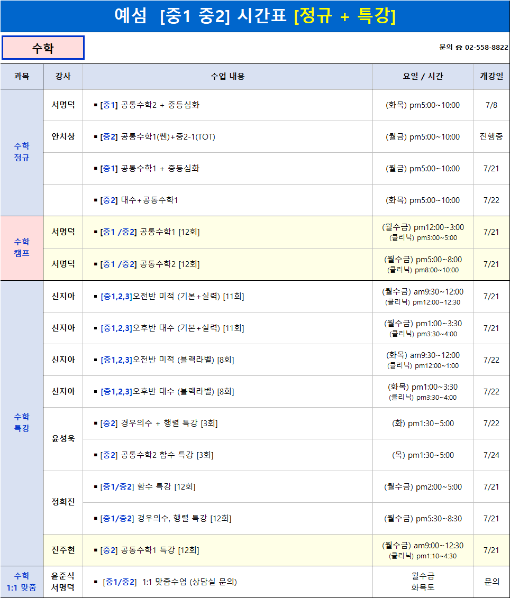Click the 수학 정규 category cell

(22, 152)
